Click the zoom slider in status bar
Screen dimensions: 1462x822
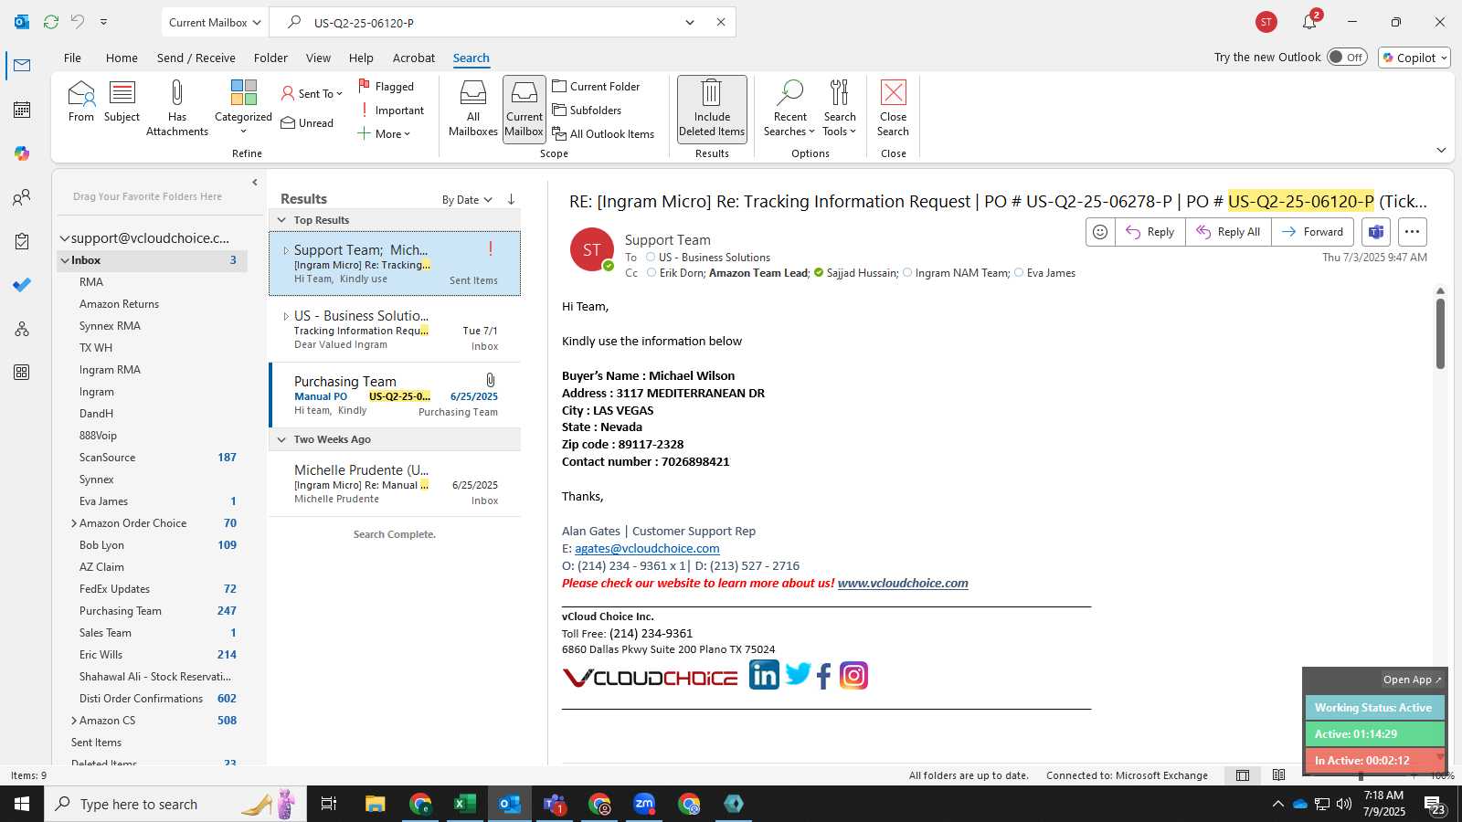1361,775
